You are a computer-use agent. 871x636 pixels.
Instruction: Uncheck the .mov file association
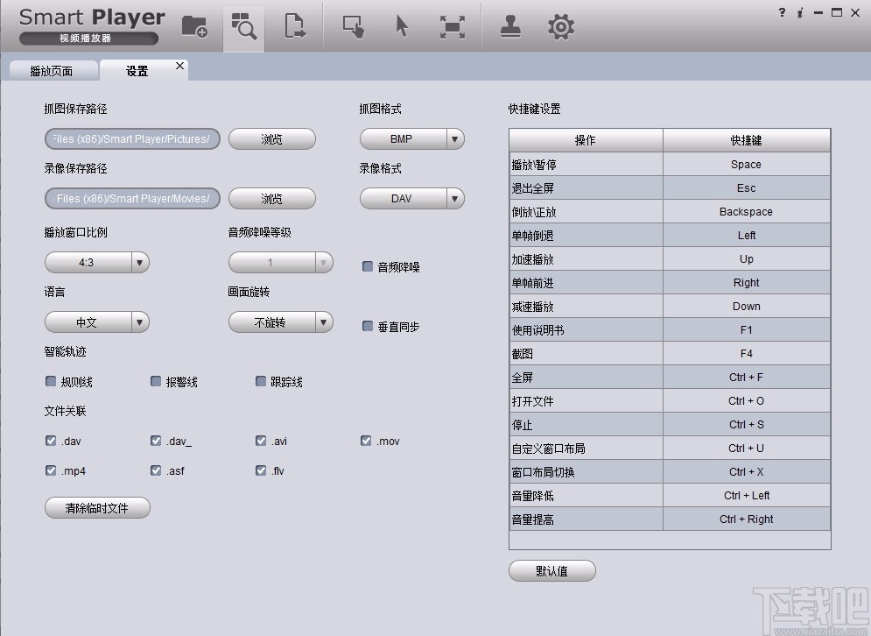(365, 441)
